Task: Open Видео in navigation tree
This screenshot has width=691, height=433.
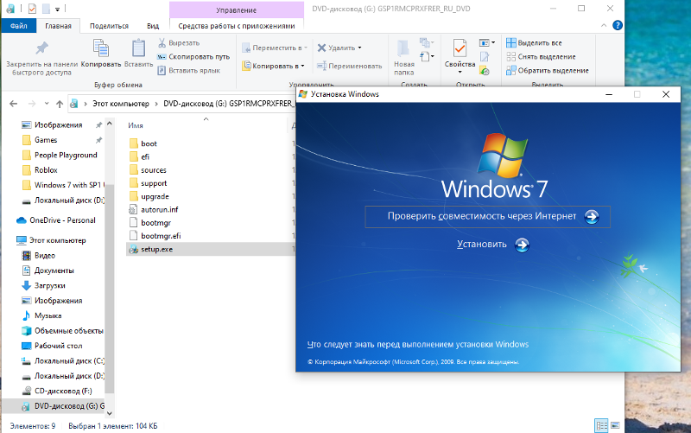Action: [x=45, y=255]
